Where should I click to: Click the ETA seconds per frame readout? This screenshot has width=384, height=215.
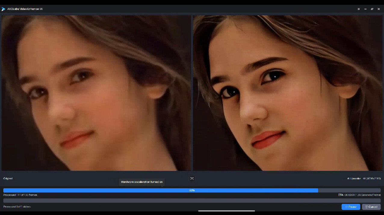360,195
